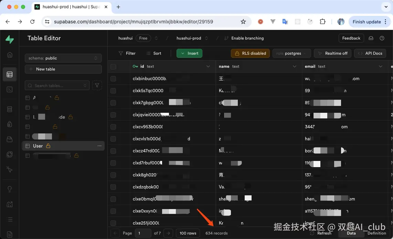This screenshot has height=239, width=393.
Task: Click Enable branching
Action: (x=244, y=38)
